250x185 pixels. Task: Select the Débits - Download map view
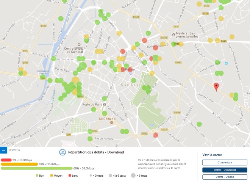pos(224,170)
